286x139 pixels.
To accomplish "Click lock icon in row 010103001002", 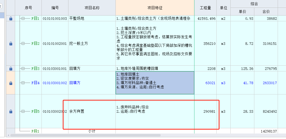I will pos(11,83).
